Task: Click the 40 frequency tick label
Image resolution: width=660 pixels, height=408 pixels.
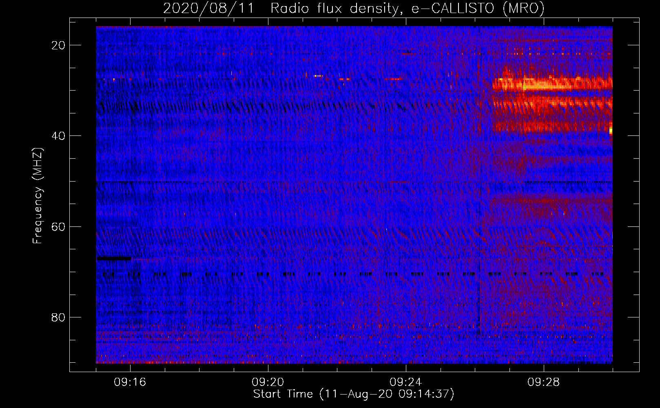Action: tap(59, 136)
